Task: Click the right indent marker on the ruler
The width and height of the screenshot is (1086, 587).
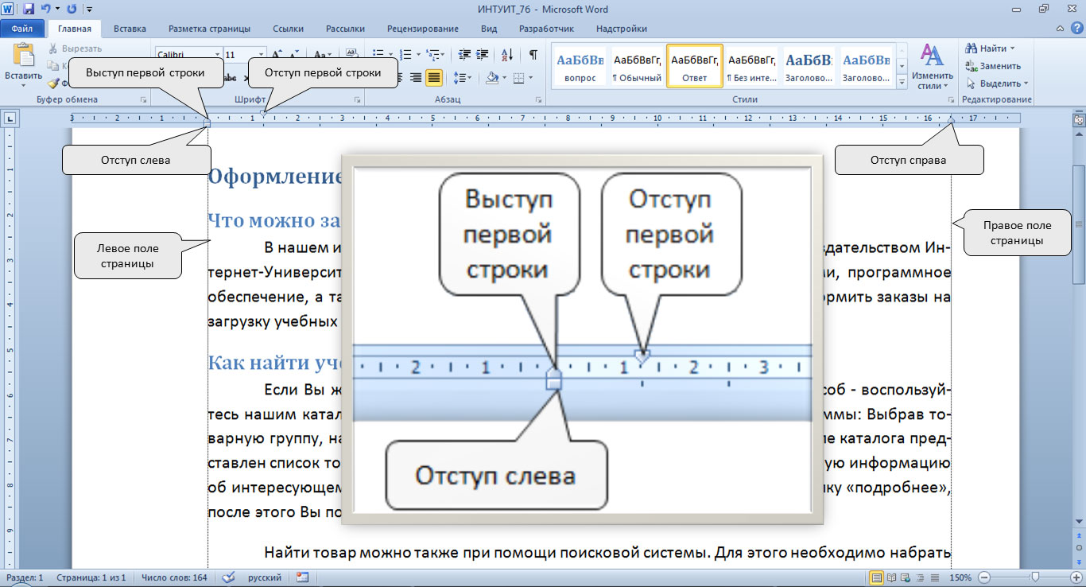Action: click(x=951, y=120)
